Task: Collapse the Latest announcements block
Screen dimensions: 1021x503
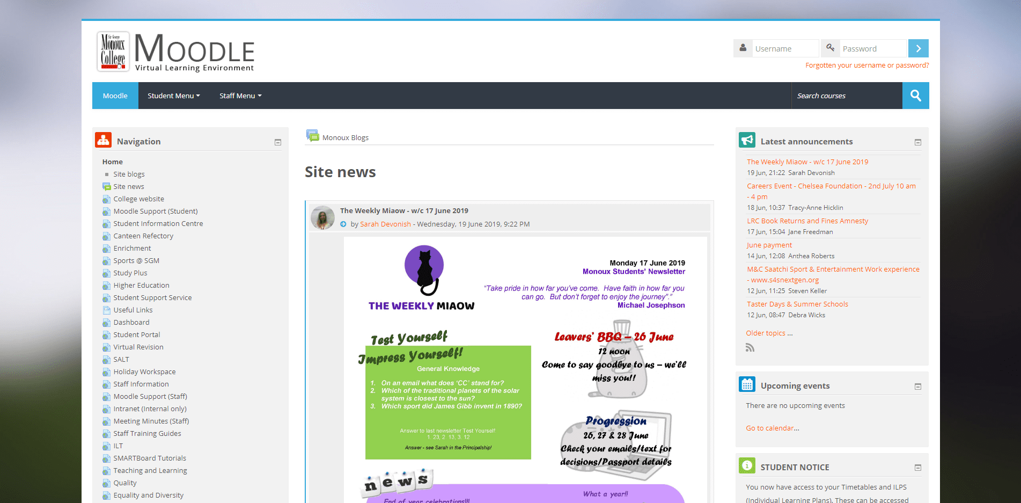Action: pos(918,142)
